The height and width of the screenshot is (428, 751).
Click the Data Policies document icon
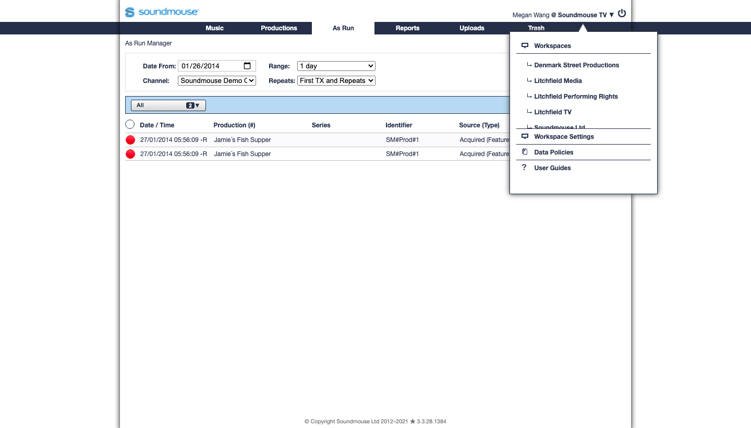pyautogui.click(x=525, y=152)
